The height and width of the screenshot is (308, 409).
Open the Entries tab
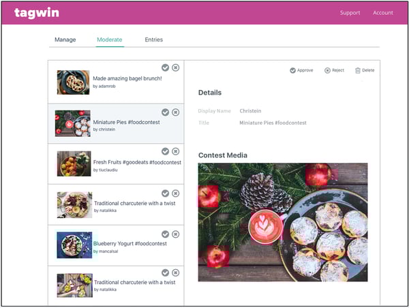click(154, 40)
